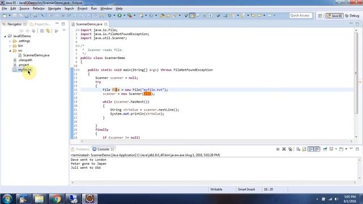Toggle Link with Editor in Navigator
363x204 pixels.
tap(48, 31)
